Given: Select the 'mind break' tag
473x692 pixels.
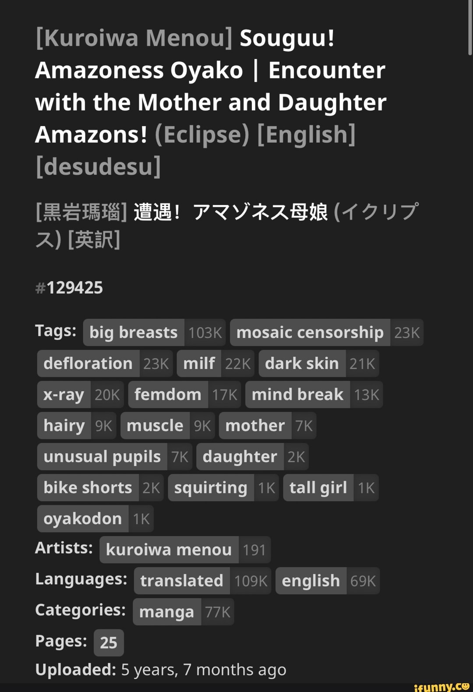Looking at the screenshot, I should (297, 395).
